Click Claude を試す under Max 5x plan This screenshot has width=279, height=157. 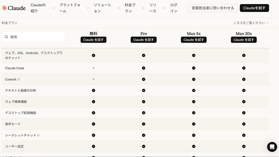click(x=194, y=40)
